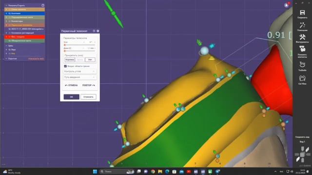Viewport: 312px width, 175px height.
Task: Activate the Cut View icon
Action: [x=302, y=78]
